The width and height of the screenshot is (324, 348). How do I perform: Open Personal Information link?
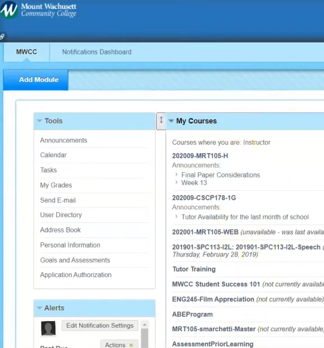[70, 245]
